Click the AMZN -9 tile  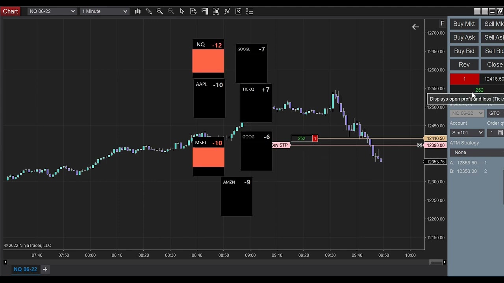[x=237, y=197]
